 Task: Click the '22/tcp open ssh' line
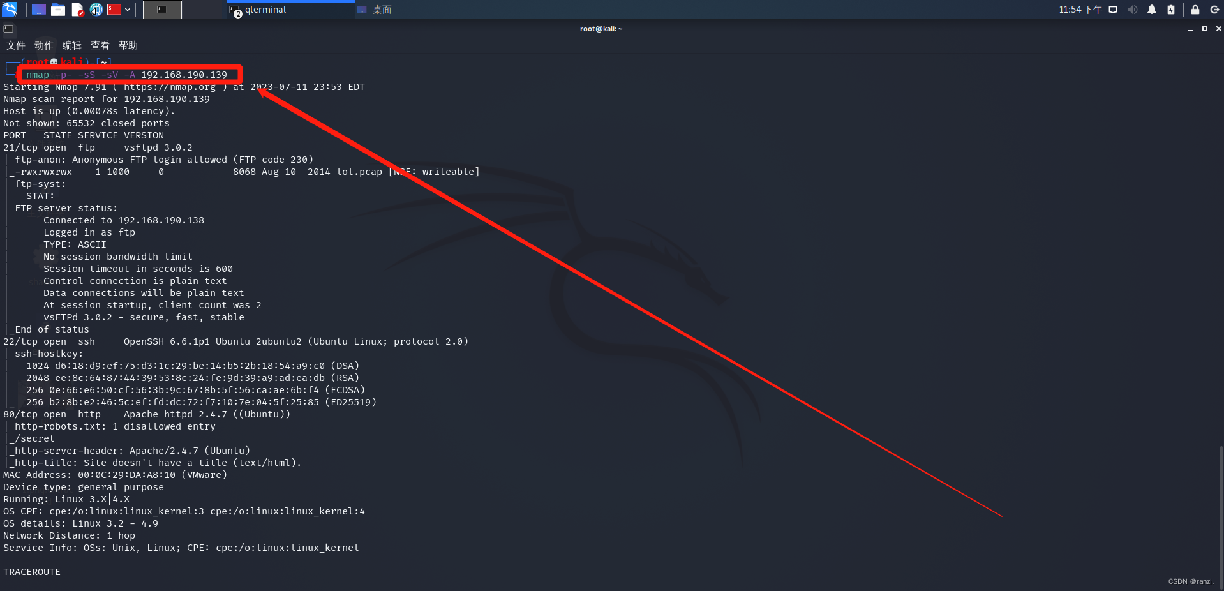(235, 341)
